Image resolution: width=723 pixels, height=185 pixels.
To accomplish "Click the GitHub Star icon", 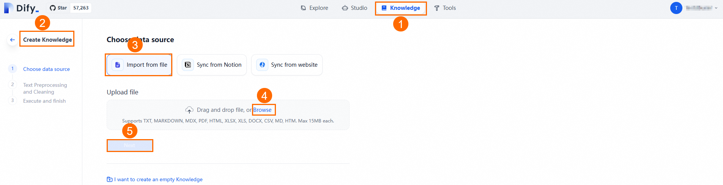I will click(53, 8).
